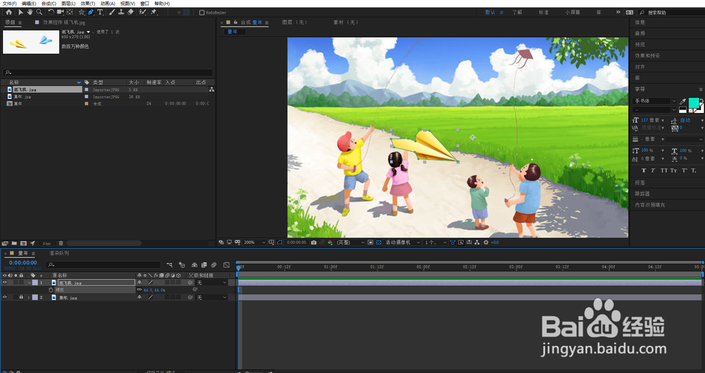Enable motion blur for all layers
The image size is (705, 373).
pyautogui.click(x=214, y=265)
